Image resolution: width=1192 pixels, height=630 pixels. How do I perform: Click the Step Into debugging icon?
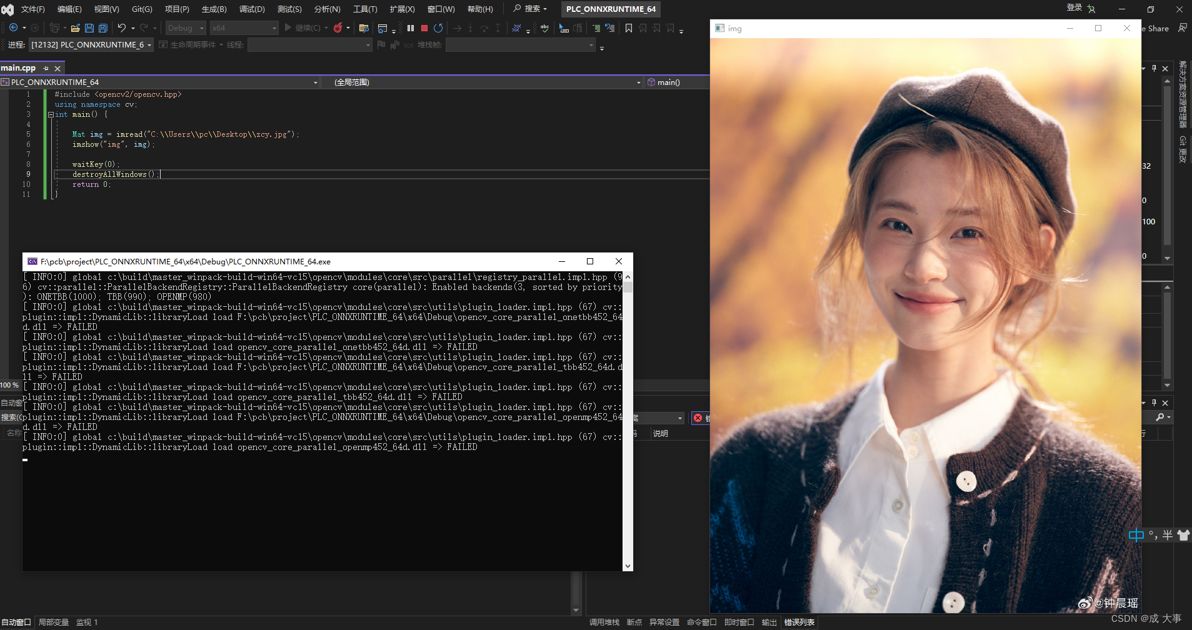point(471,28)
